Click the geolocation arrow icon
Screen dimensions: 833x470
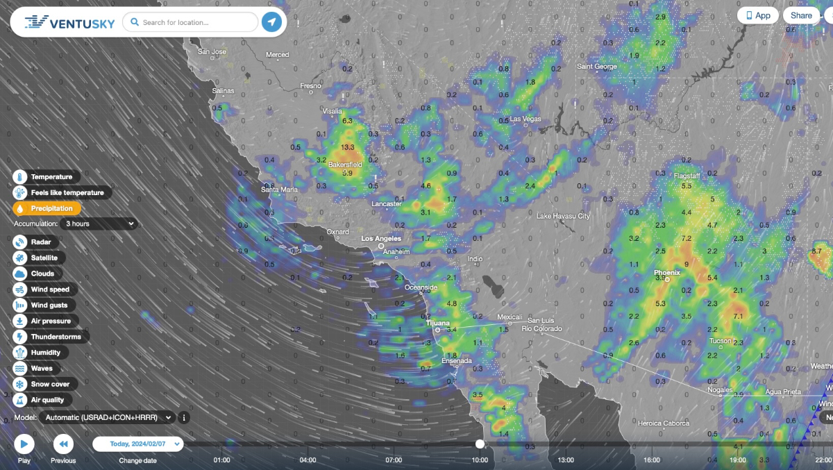click(272, 22)
